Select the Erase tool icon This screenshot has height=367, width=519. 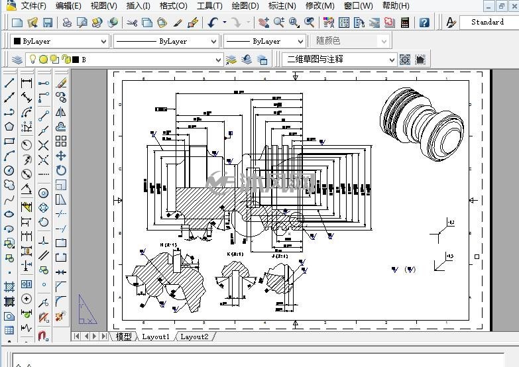(x=61, y=83)
